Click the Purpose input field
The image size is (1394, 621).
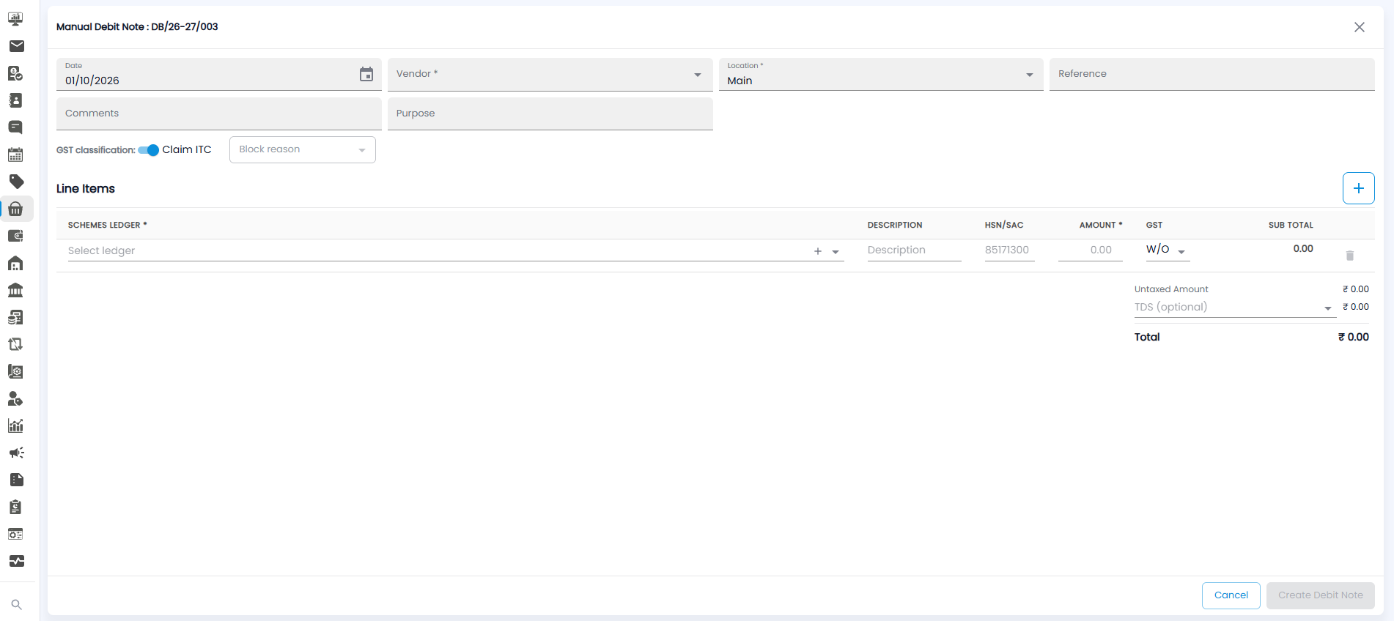coord(550,114)
